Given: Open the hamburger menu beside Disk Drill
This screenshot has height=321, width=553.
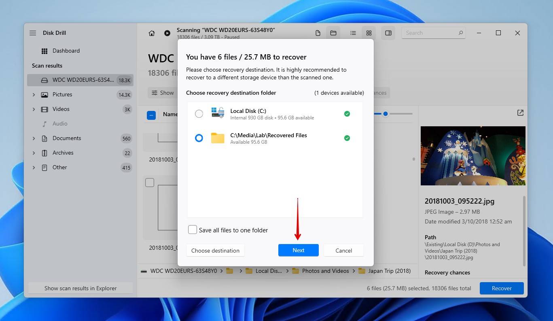Looking at the screenshot, I should pos(33,33).
